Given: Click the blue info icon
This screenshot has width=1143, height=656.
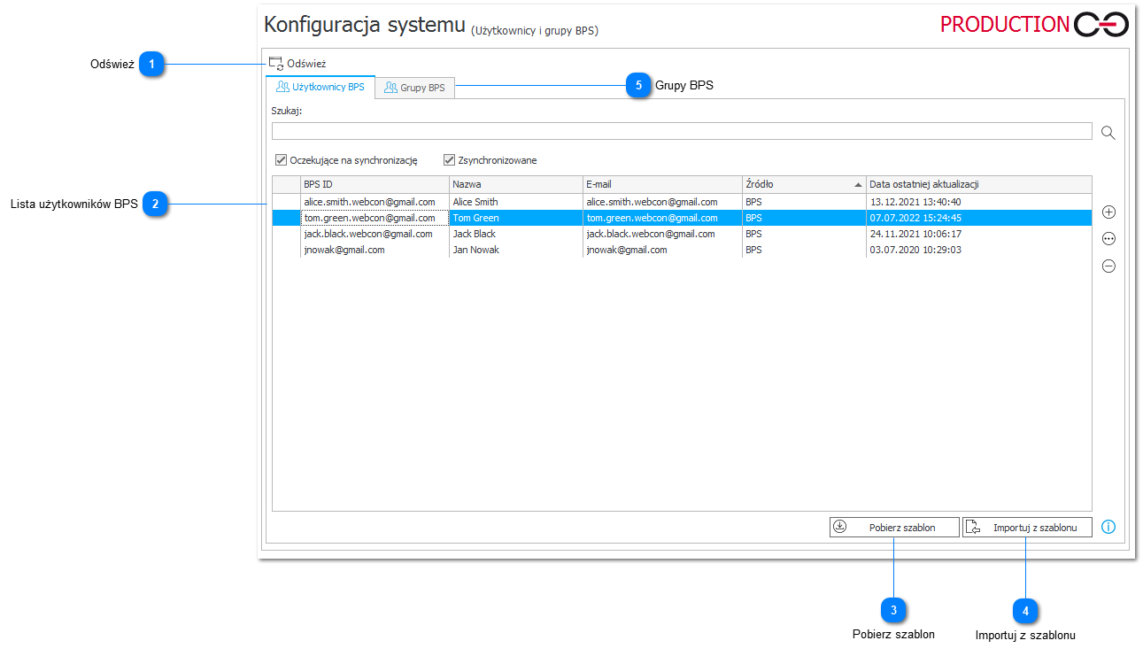Looking at the screenshot, I should point(1108,527).
